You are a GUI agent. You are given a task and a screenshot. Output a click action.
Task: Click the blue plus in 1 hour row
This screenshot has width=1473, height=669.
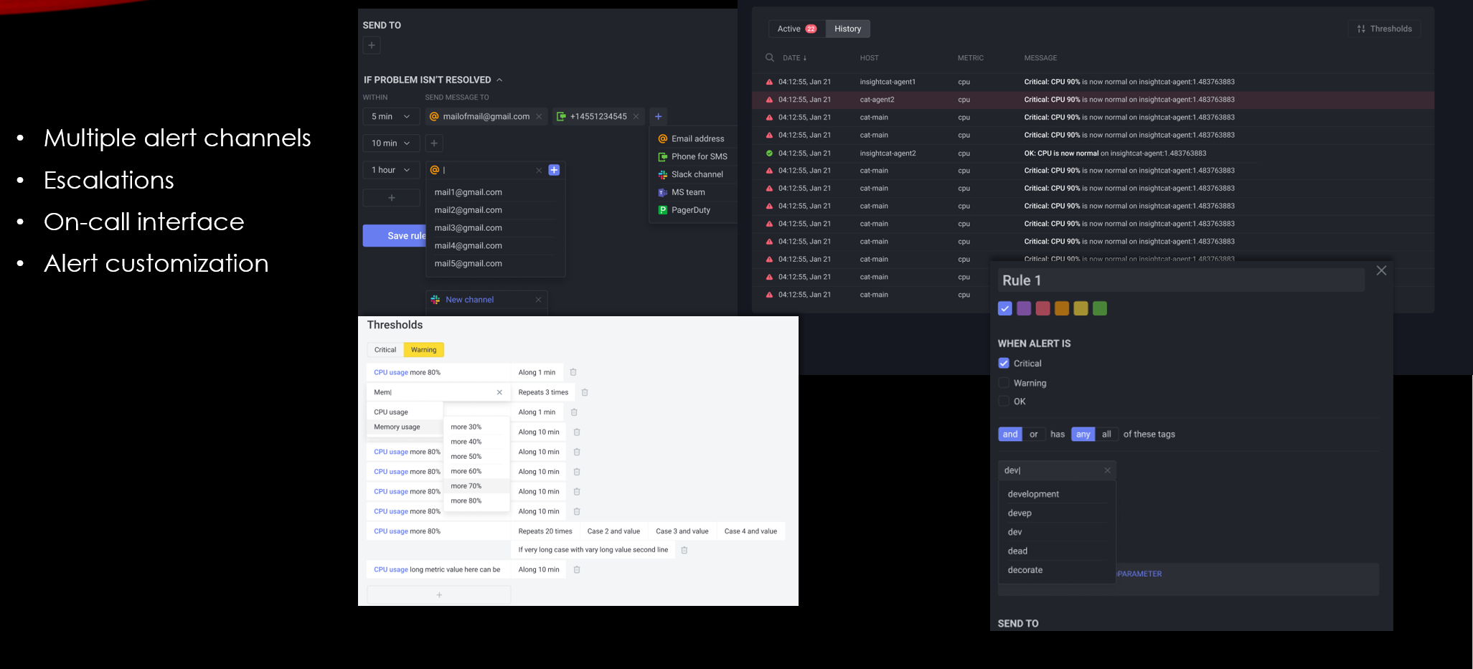tap(554, 170)
